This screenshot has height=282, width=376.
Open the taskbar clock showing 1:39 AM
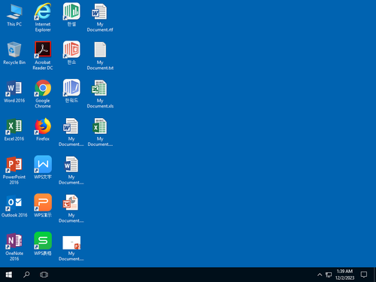[x=345, y=274]
